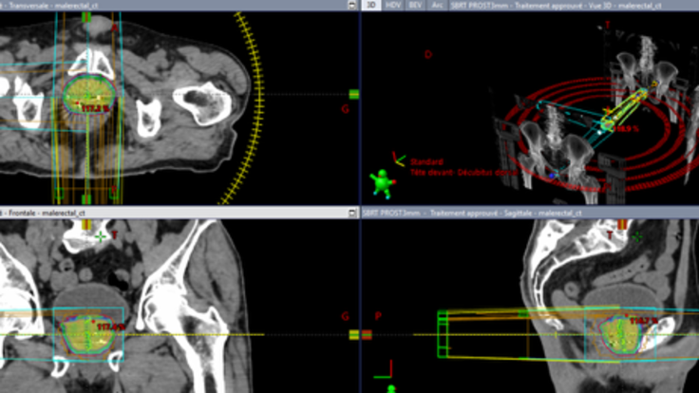Click the patient position text under Standard
This screenshot has width=699, height=393.
[x=463, y=172]
